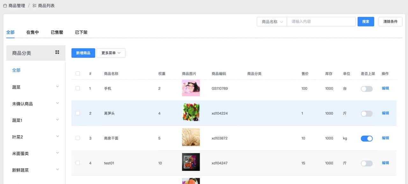Expand the 蔬菜 category
The width and height of the screenshot is (408, 184).
click(57, 87)
